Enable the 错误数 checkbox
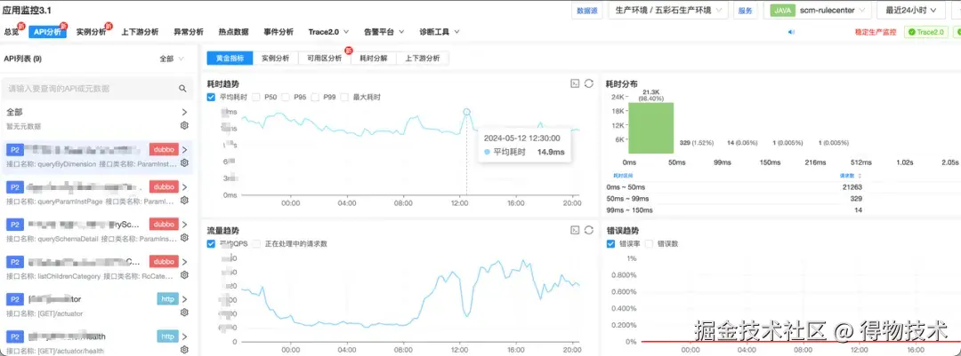961x356 pixels. coord(649,243)
